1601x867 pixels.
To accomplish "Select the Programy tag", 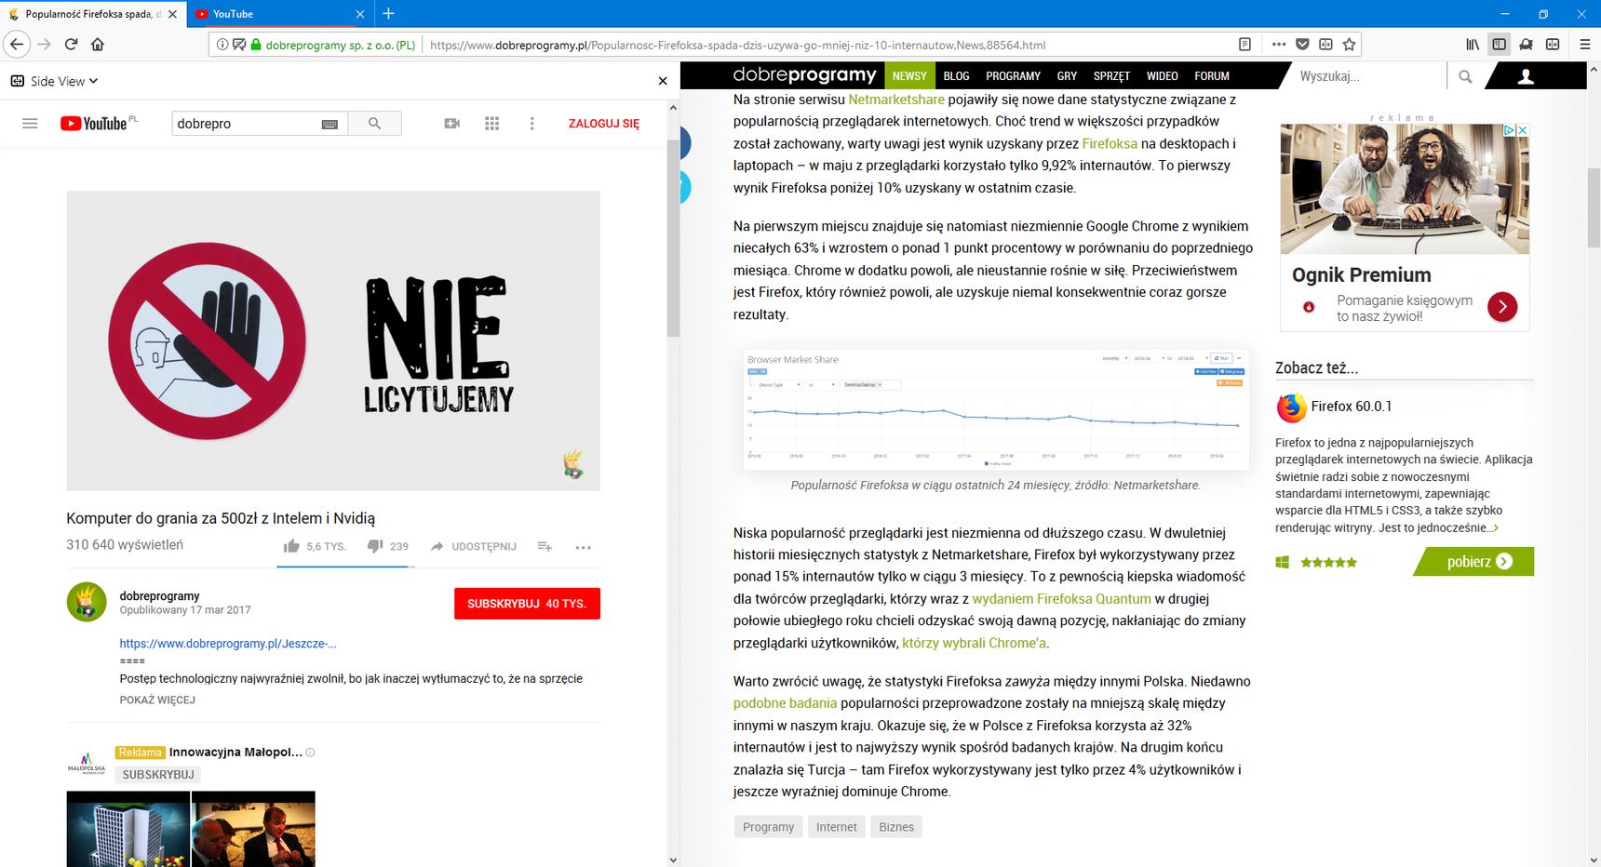I will tap(768, 827).
